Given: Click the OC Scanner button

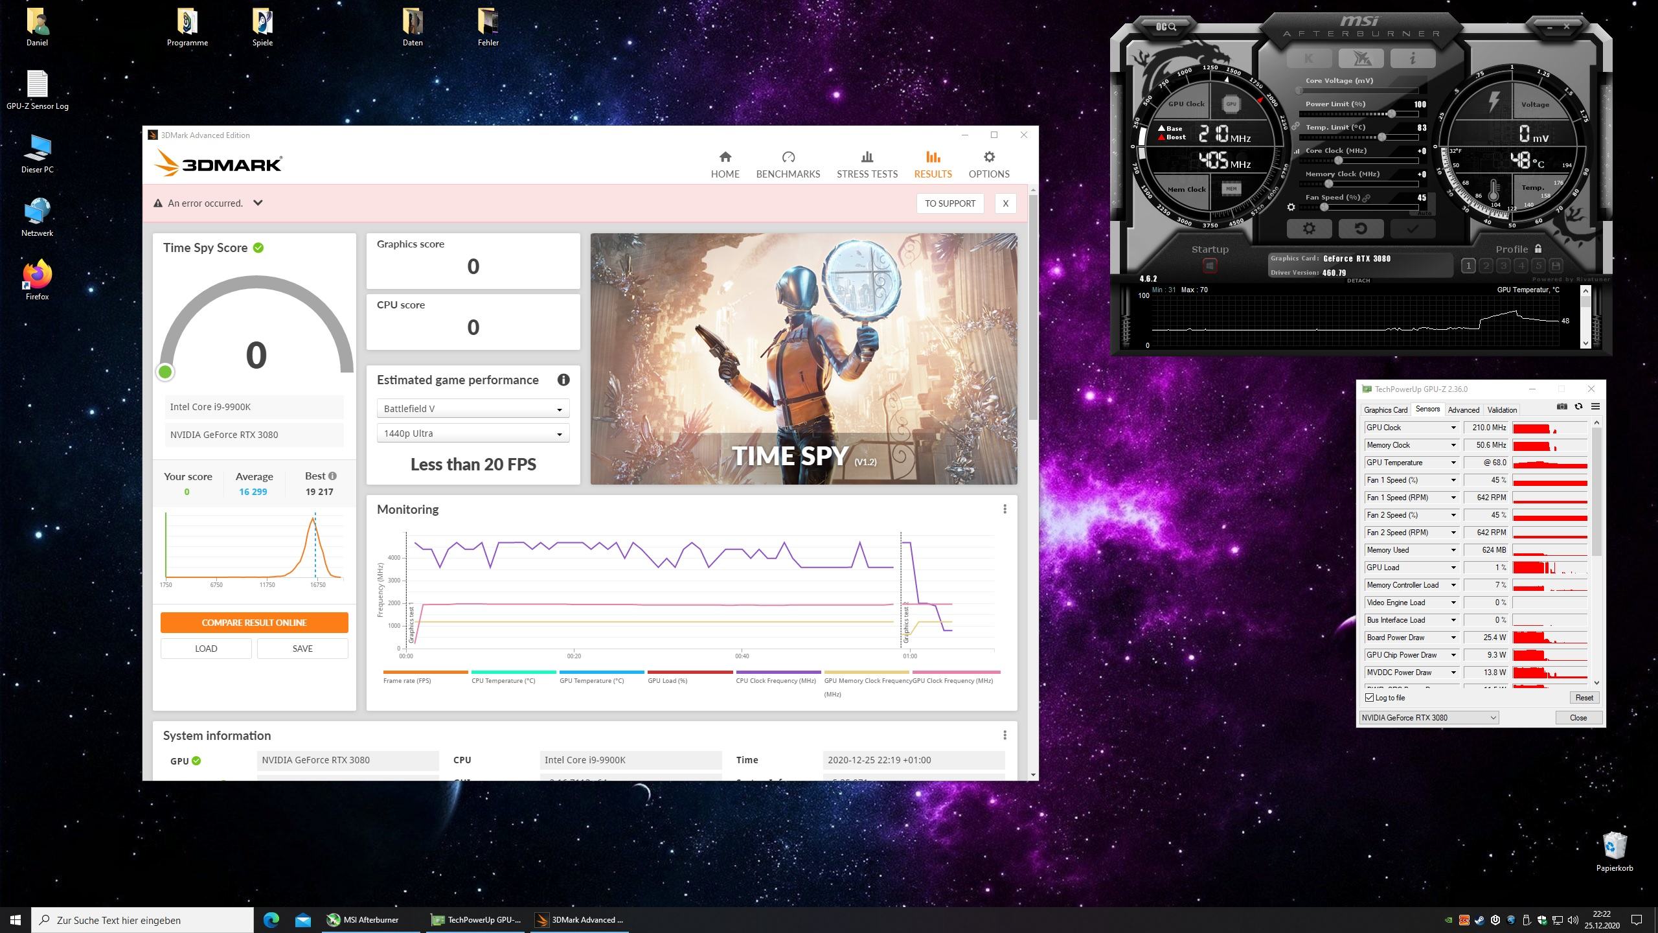Looking at the screenshot, I should point(1166,27).
